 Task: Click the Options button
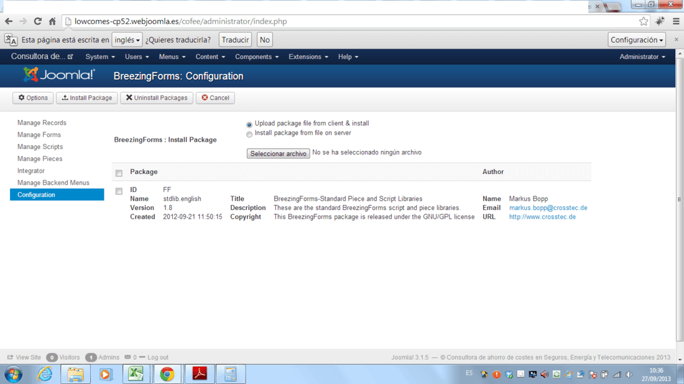(x=33, y=98)
